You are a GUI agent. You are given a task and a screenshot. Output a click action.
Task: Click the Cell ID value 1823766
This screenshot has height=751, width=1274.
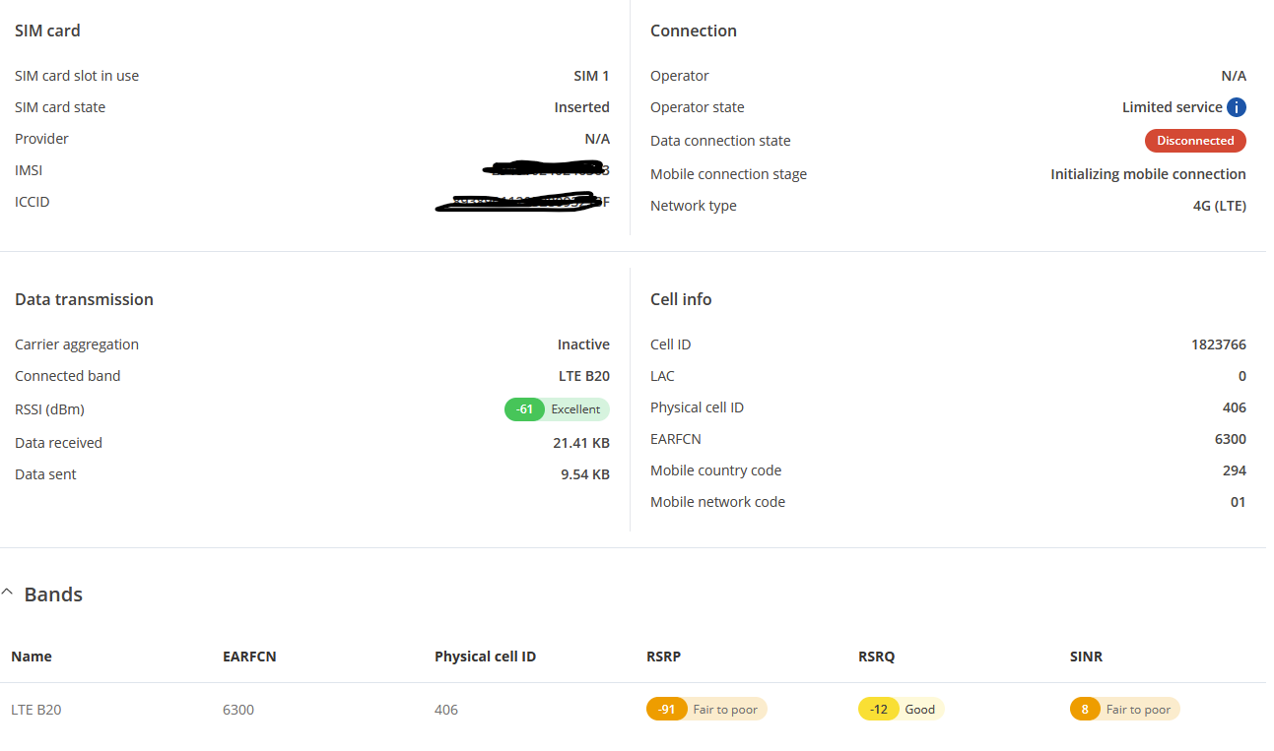[1218, 344]
